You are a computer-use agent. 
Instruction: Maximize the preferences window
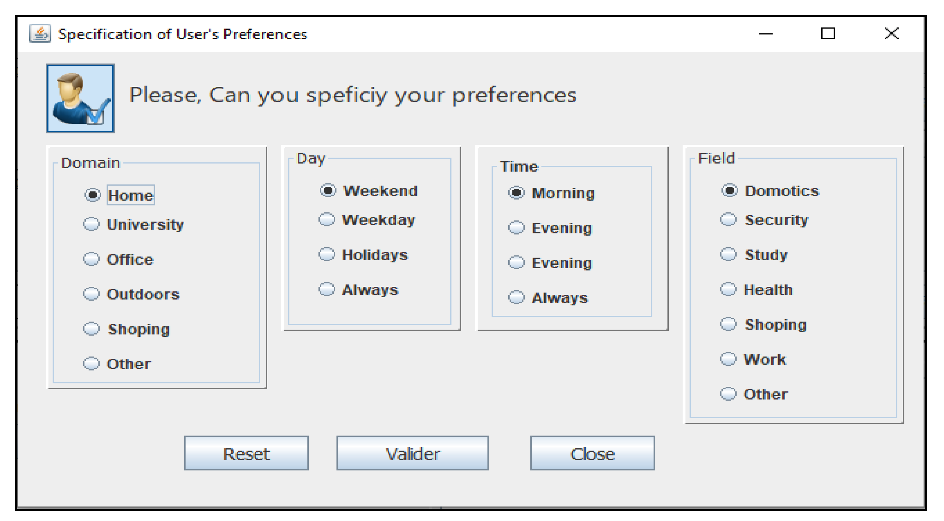pos(828,34)
